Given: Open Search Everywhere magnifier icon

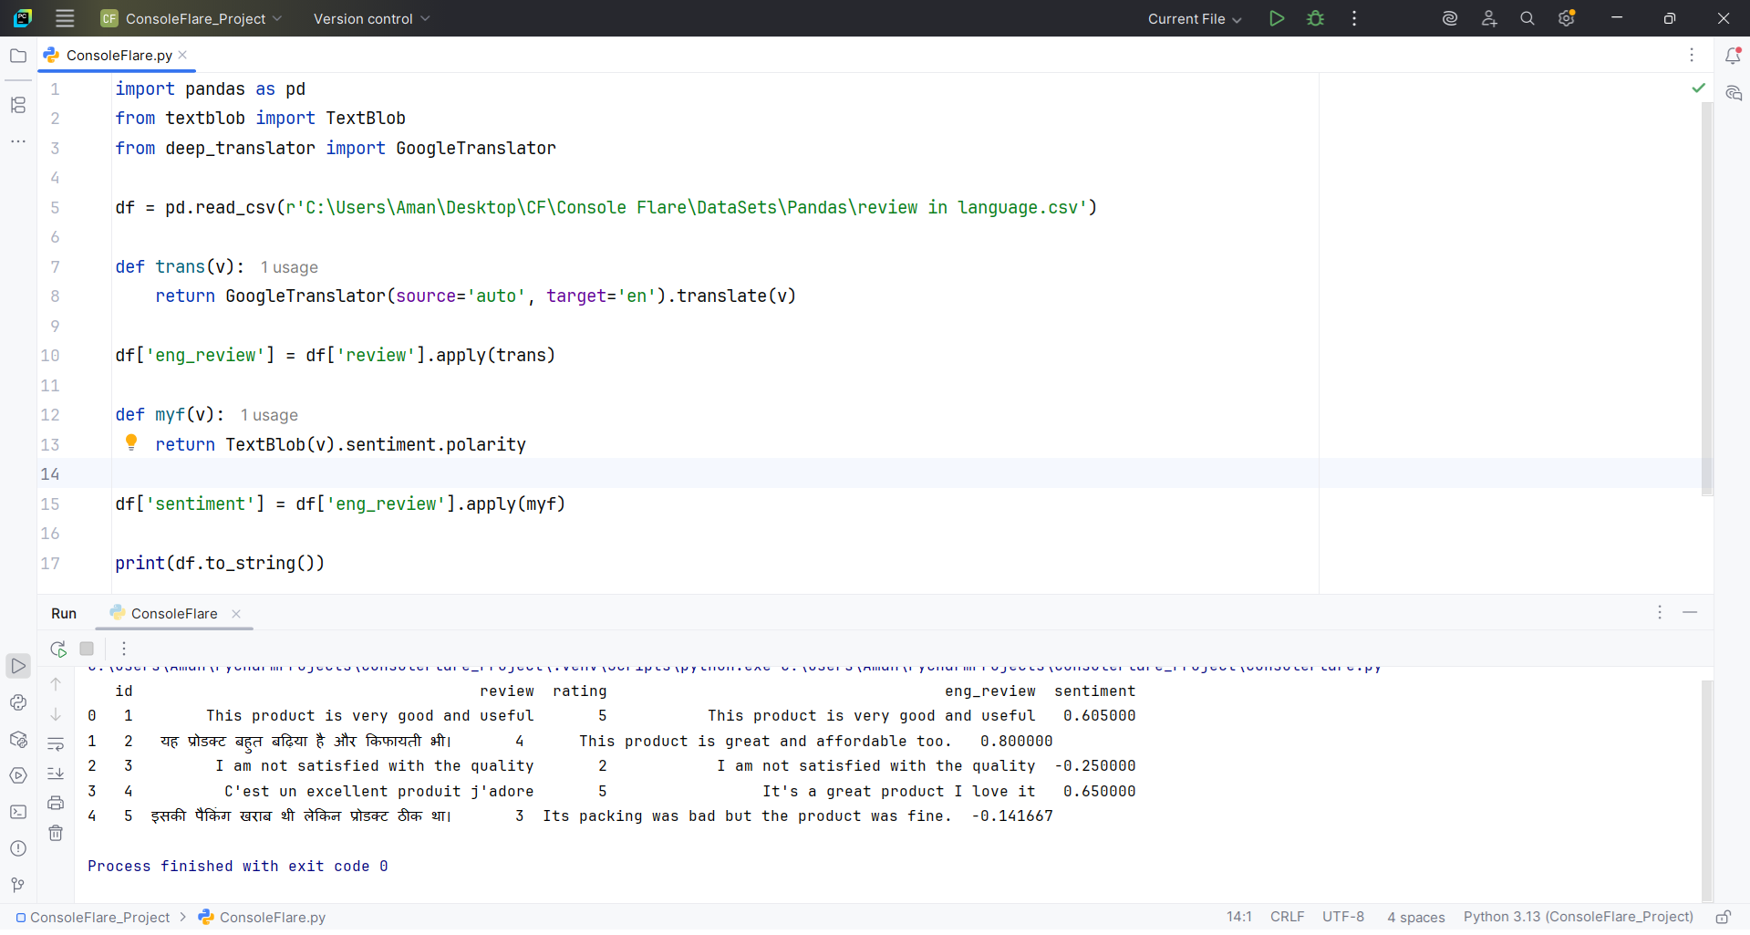Looking at the screenshot, I should pos(1527,18).
